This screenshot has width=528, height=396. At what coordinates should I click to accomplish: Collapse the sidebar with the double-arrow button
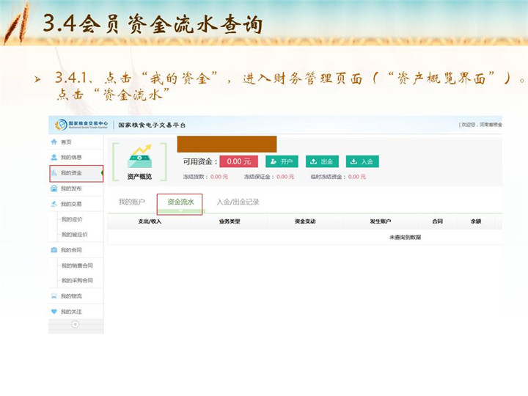click(x=76, y=324)
